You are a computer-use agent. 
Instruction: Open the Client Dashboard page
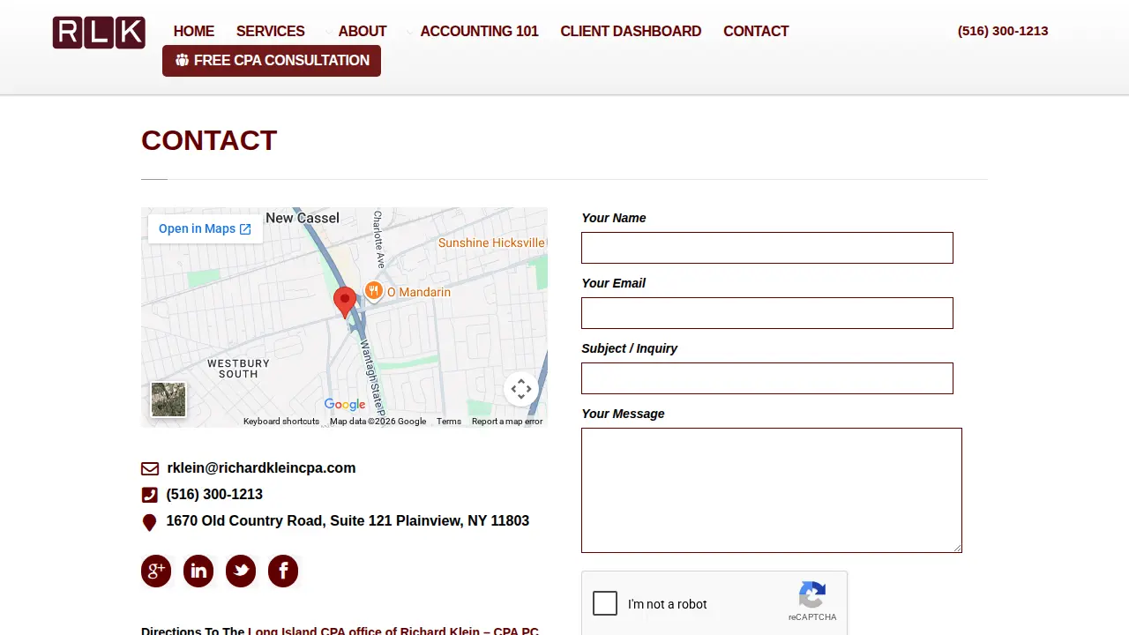pyautogui.click(x=631, y=31)
